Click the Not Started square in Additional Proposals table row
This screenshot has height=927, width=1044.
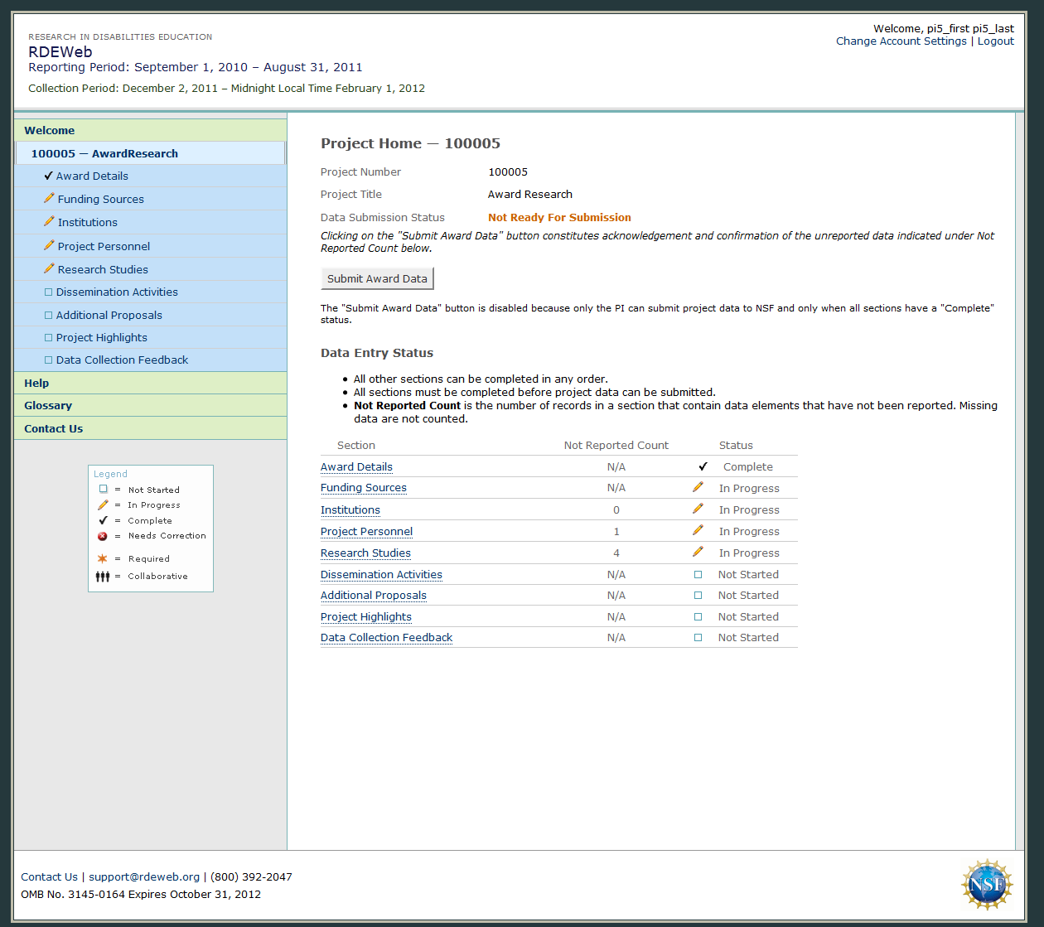(698, 596)
